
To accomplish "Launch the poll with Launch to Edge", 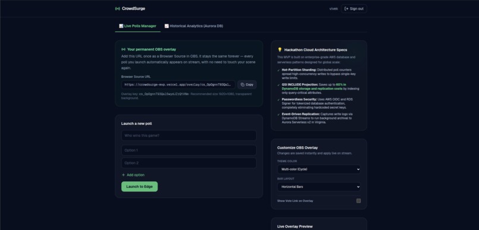I will [140, 187].
